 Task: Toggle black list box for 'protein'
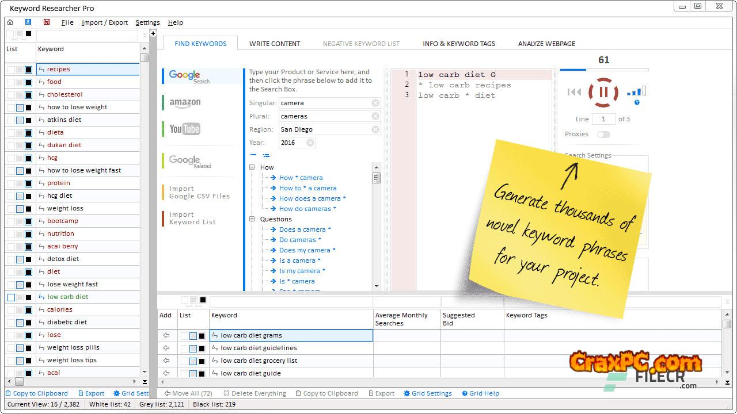[28, 183]
